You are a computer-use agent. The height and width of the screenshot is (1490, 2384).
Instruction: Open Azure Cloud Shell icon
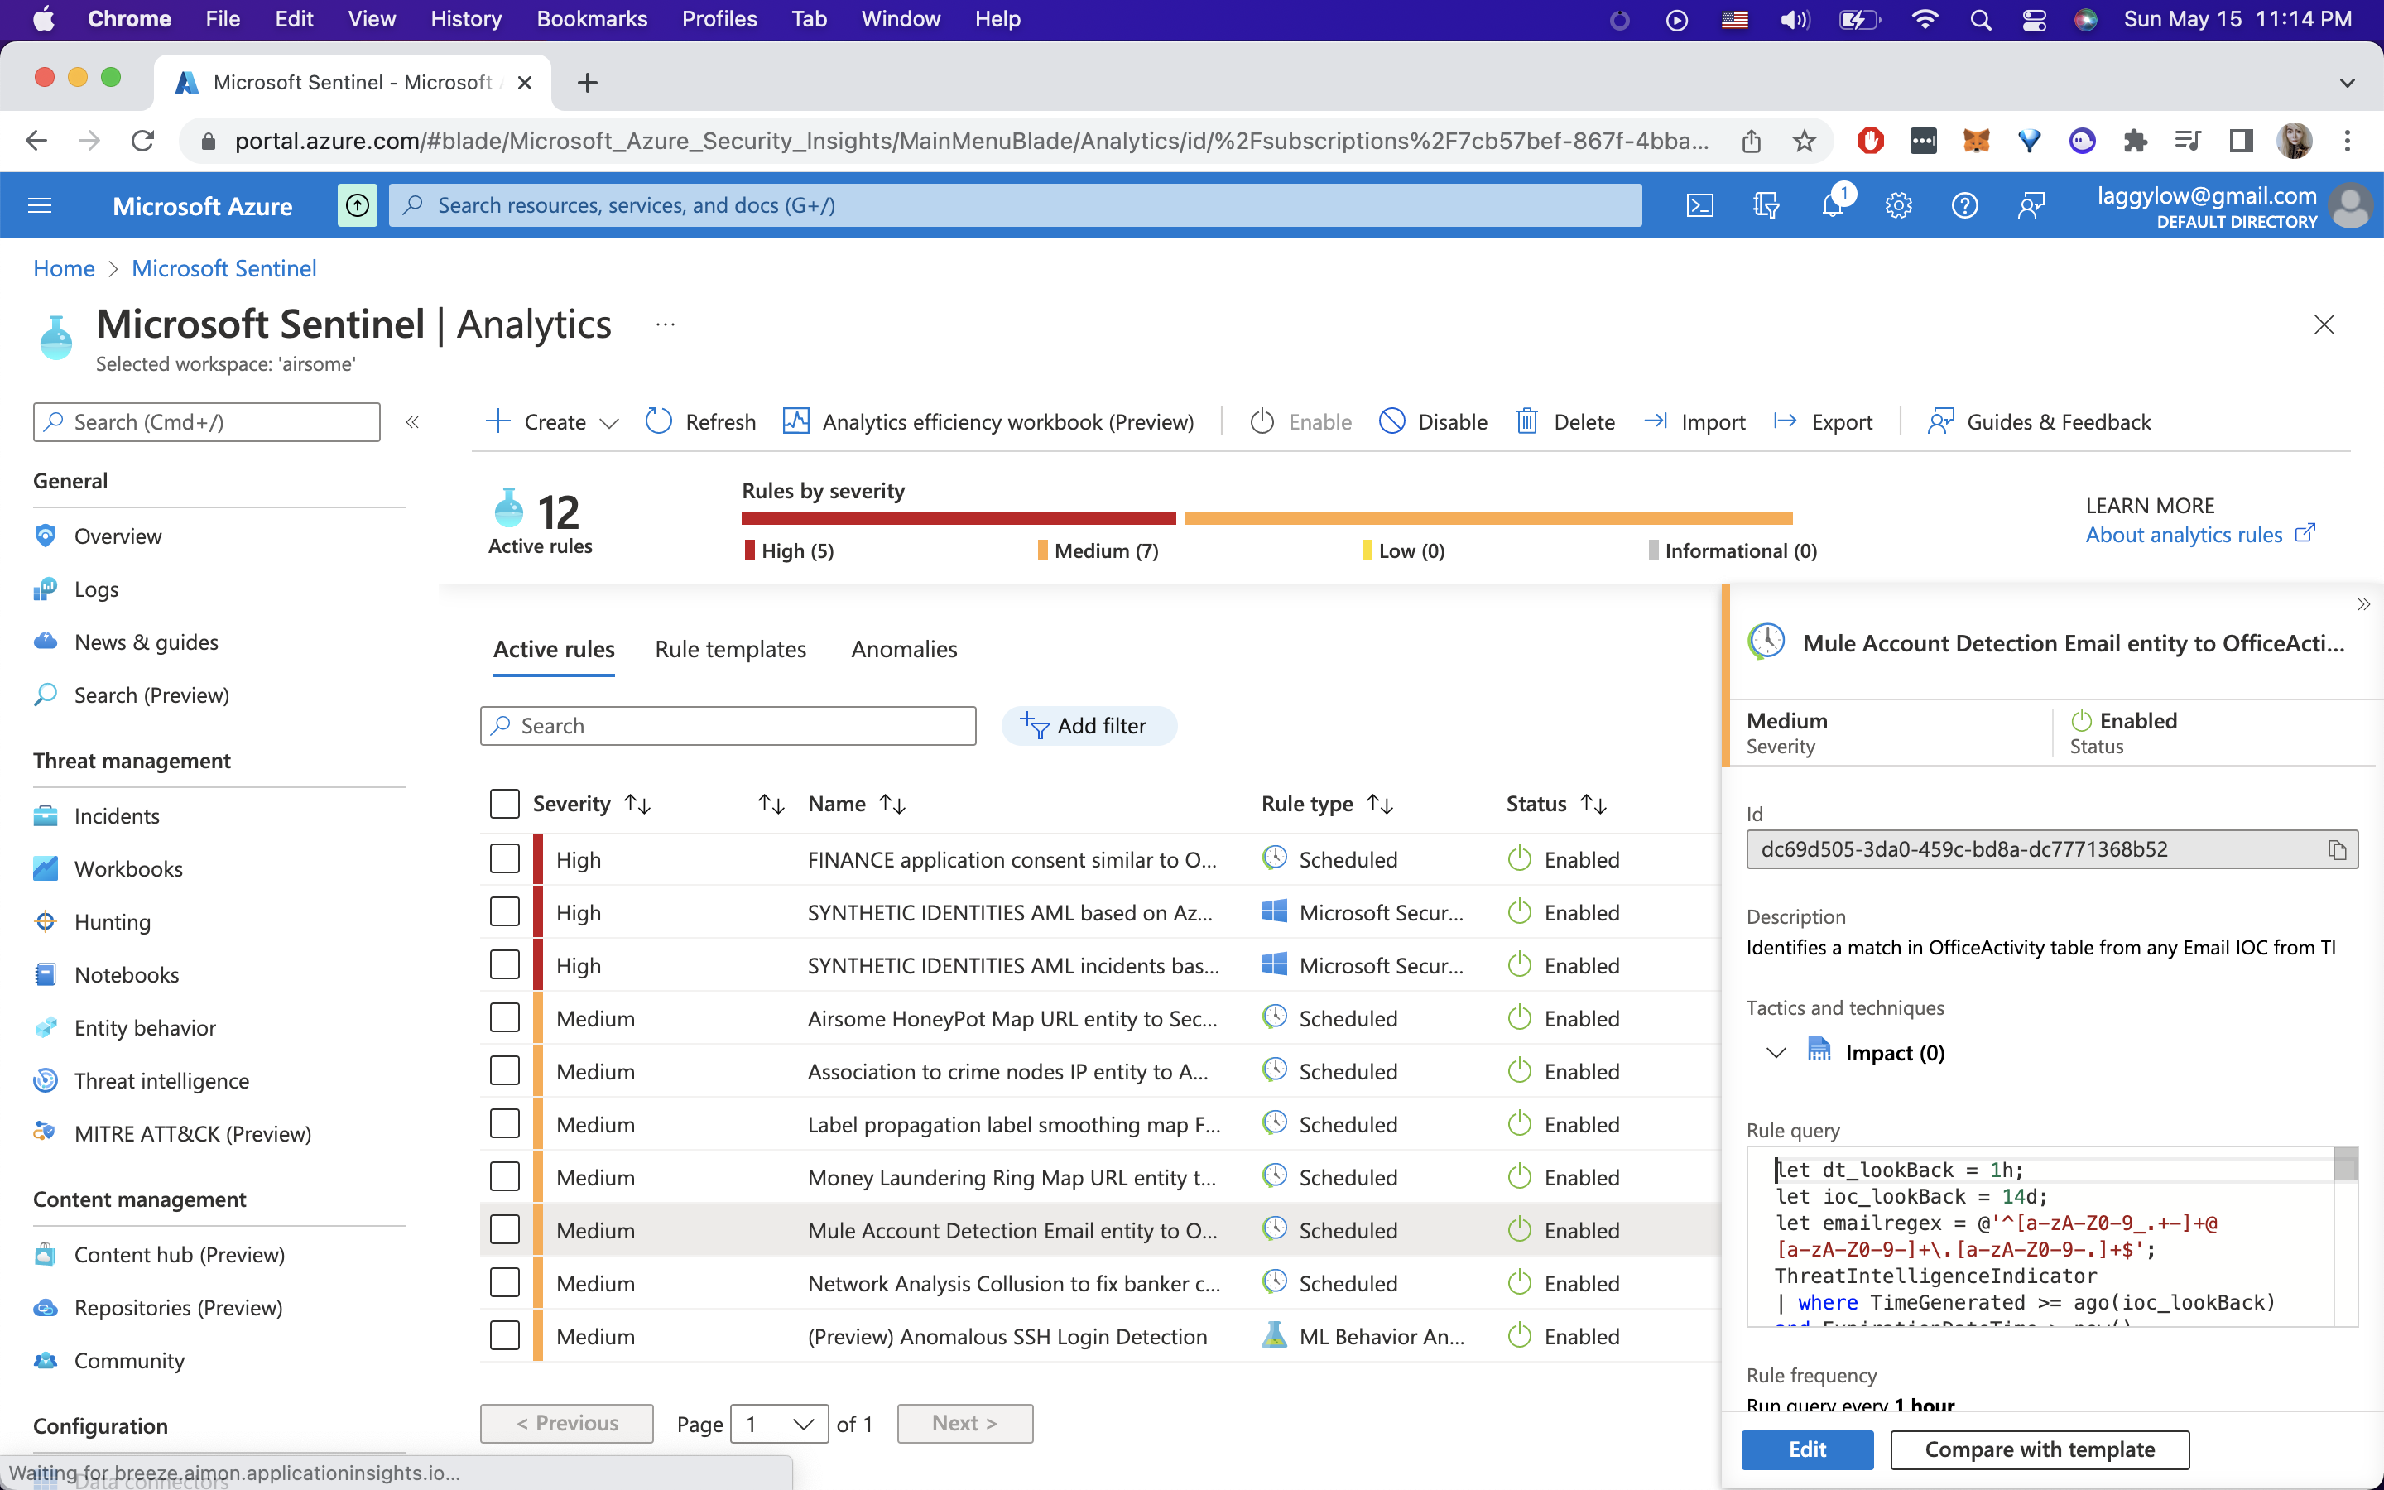coord(1699,205)
